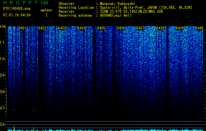206x131 pixels.
Task: Click the 0431 time marker label
Action: pos(23,28)
